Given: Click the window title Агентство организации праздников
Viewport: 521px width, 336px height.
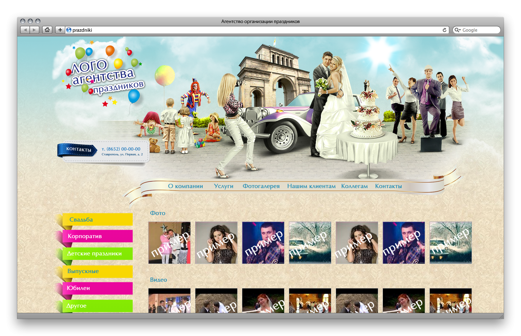Looking at the screenshot, I should tap(260, 21).
